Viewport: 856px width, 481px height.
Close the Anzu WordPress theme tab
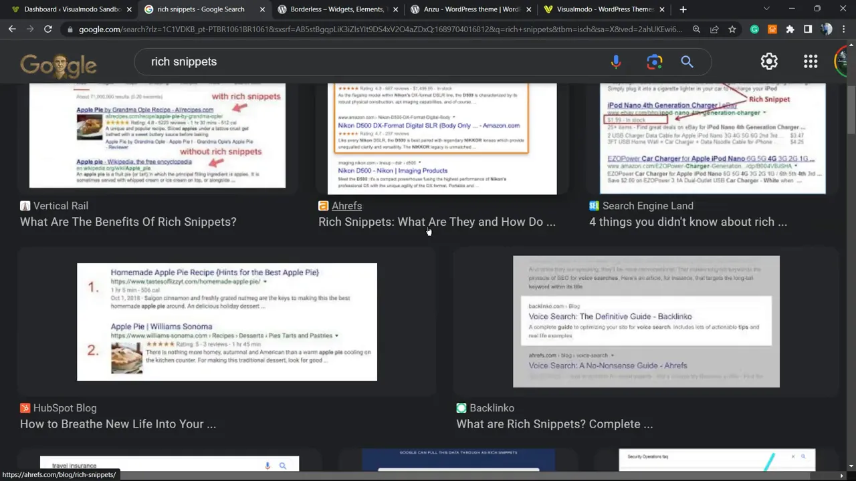point(529,9)
